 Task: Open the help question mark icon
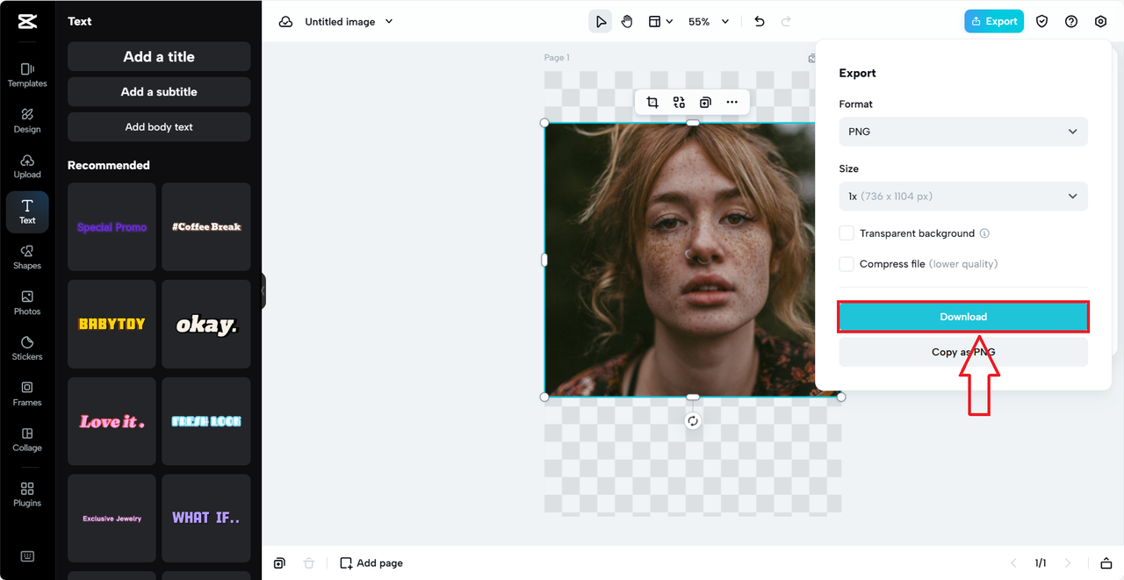[1071, 22]
